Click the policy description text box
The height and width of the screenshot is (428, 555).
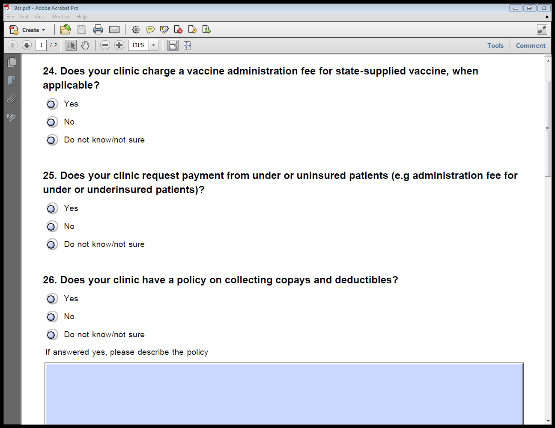point(284,394)
